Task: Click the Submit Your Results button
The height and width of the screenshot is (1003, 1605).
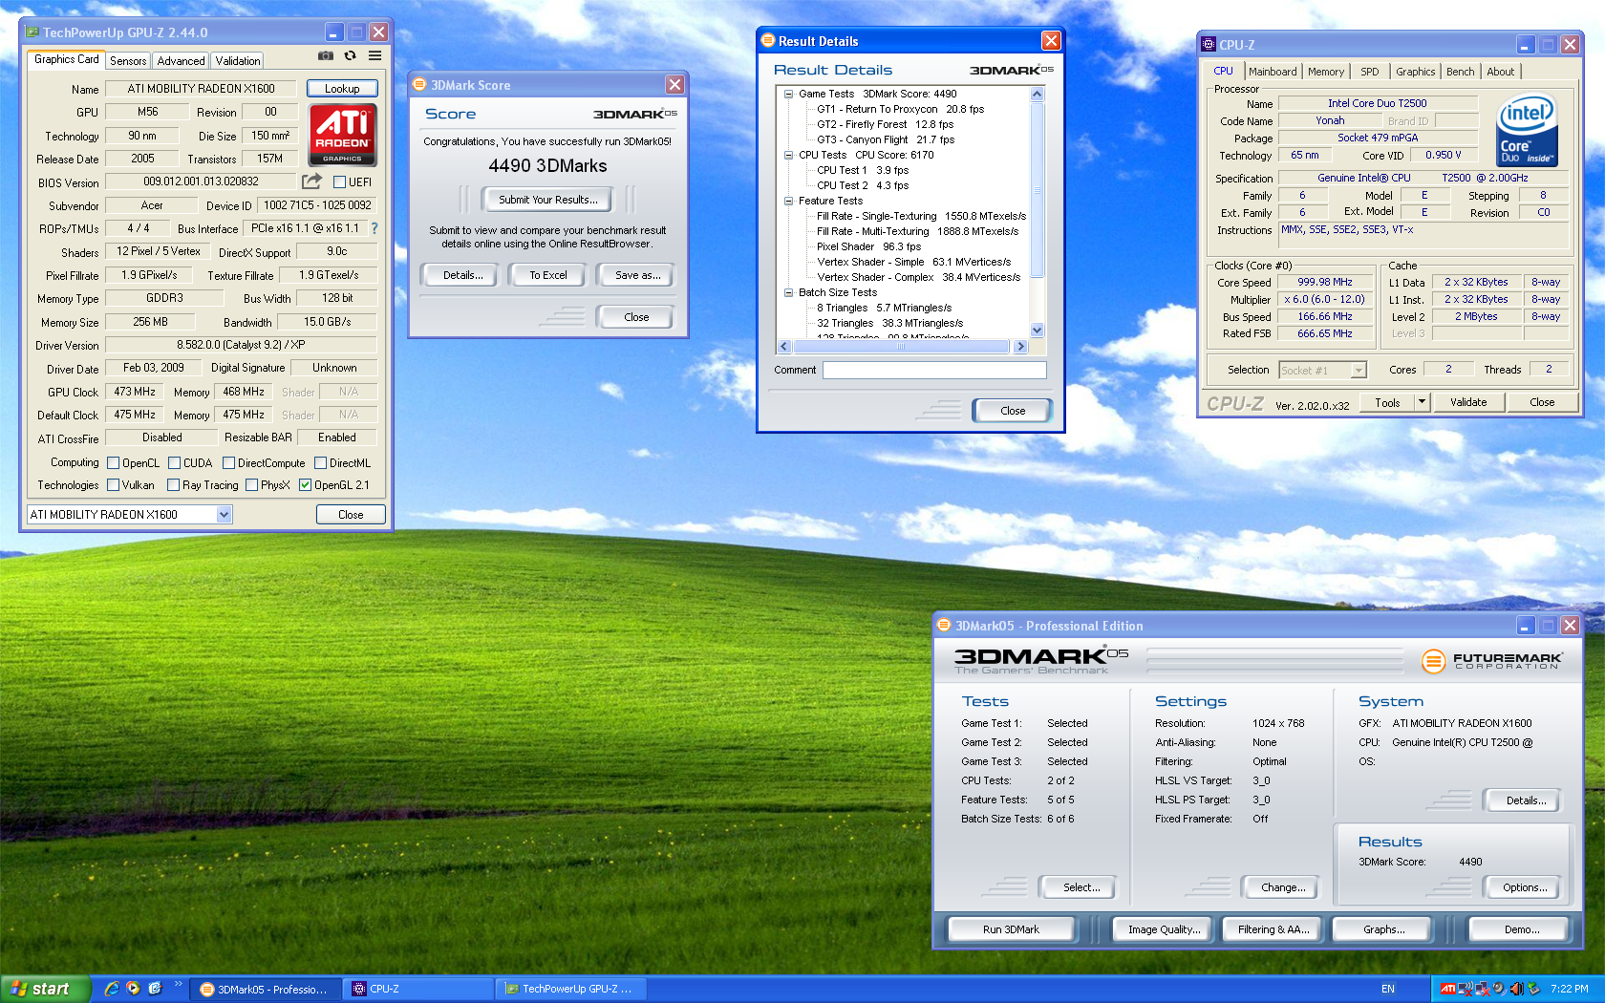Action: 548,200
